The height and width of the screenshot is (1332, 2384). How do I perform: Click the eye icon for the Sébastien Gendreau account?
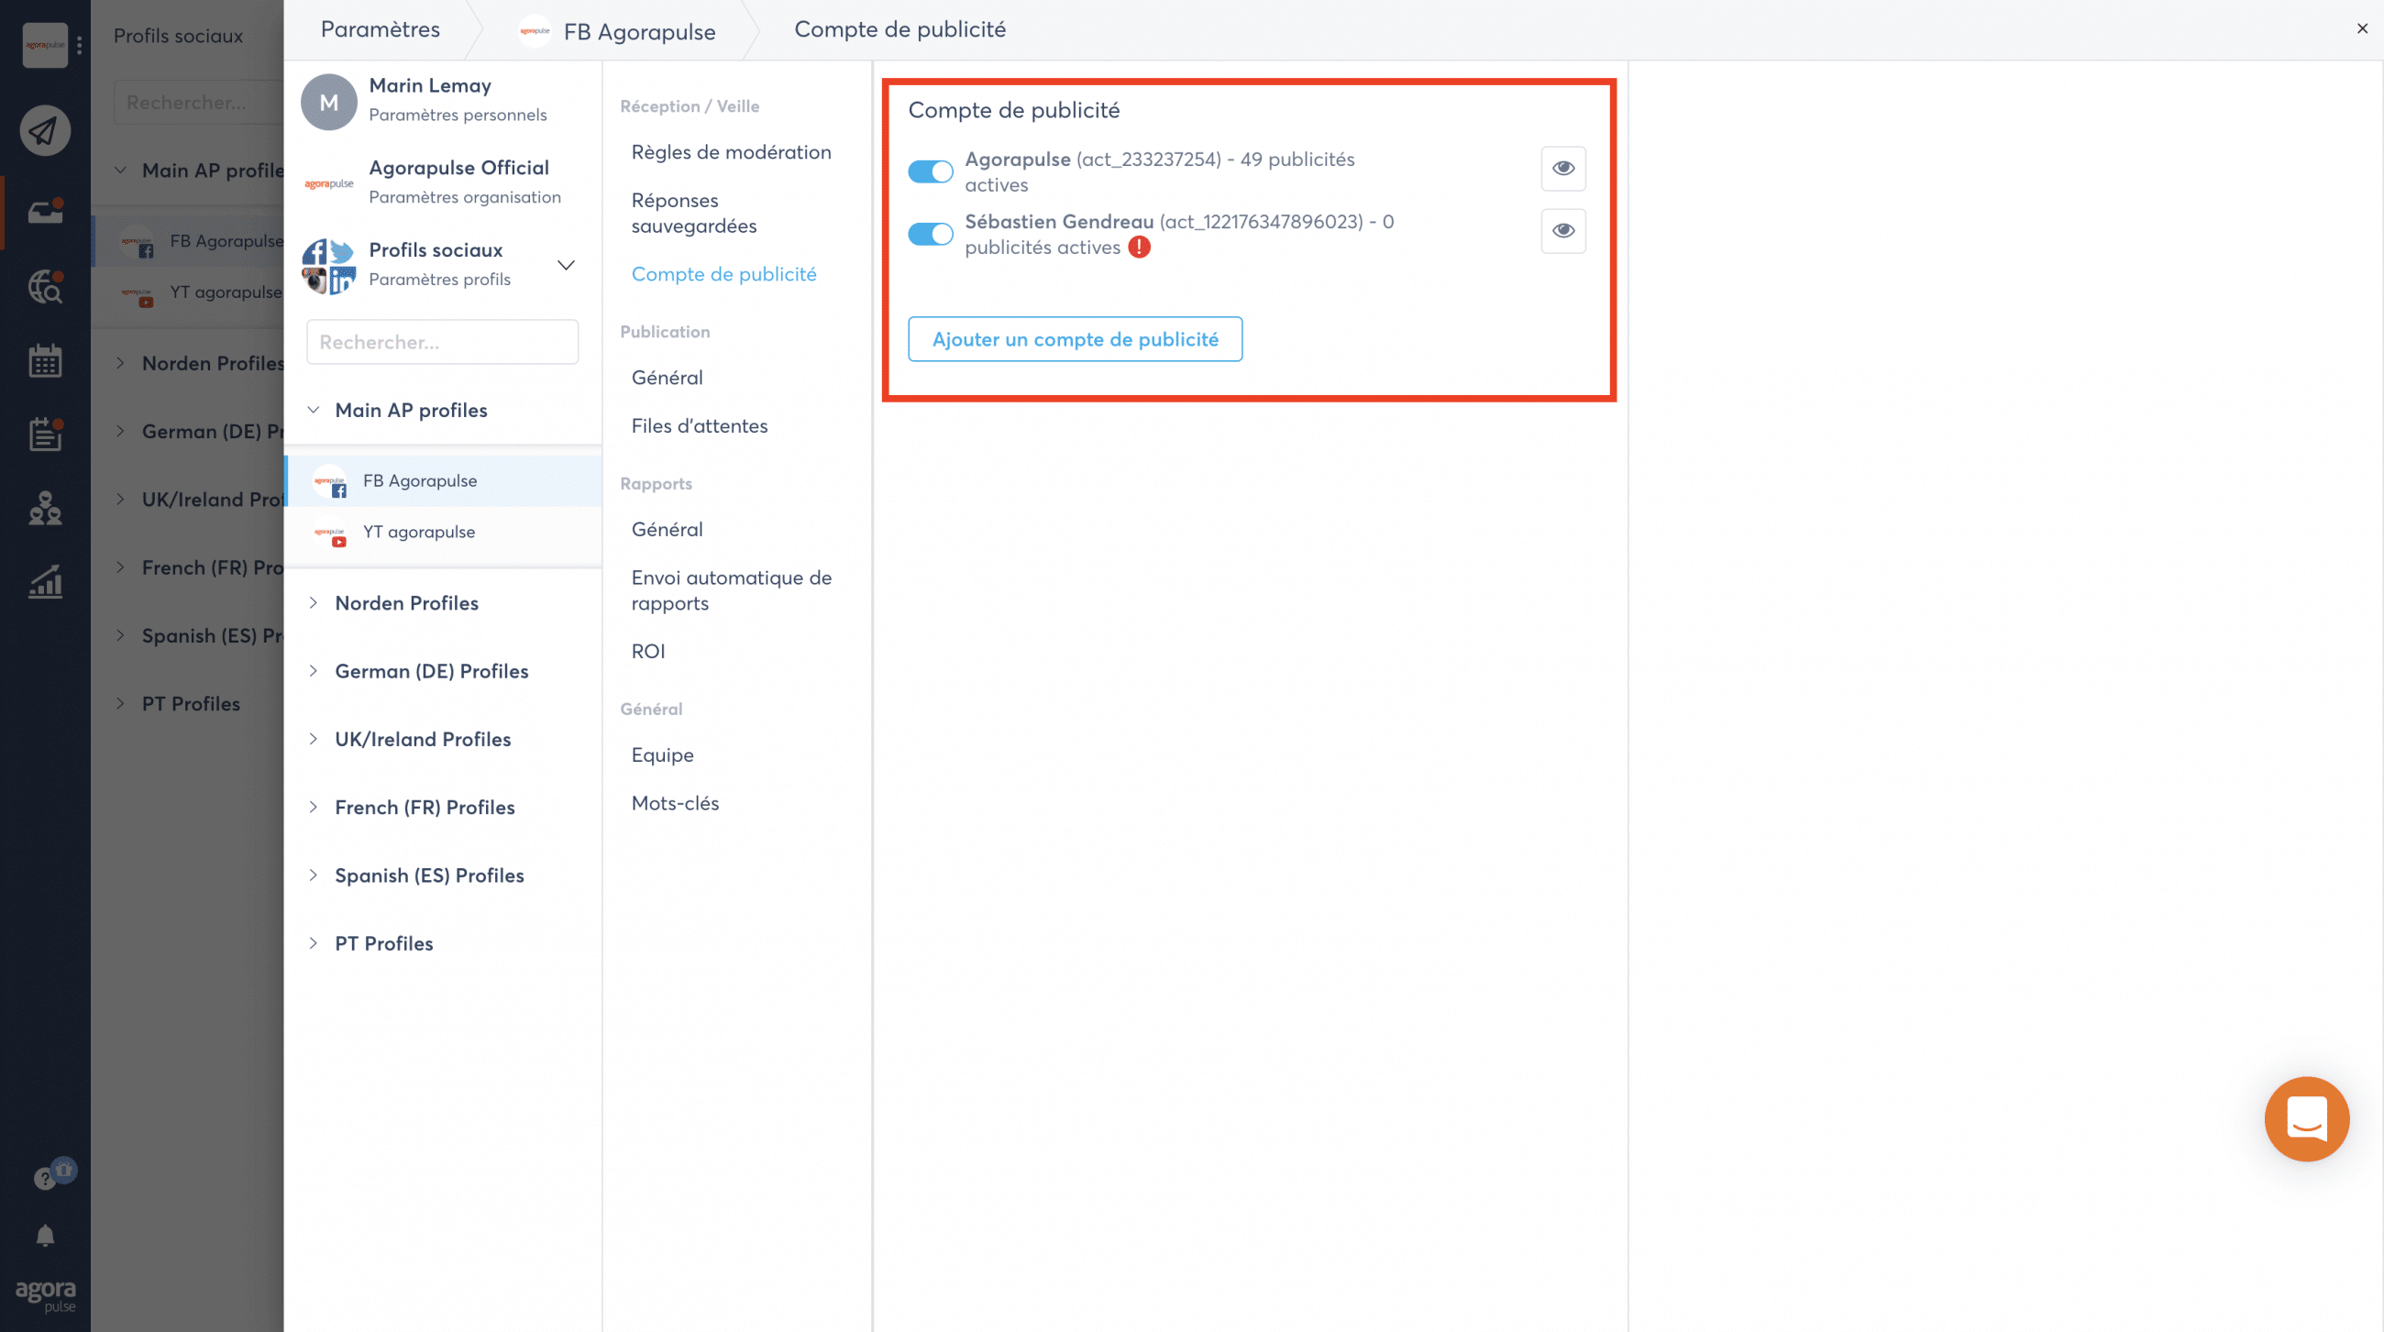point(1563,230)
